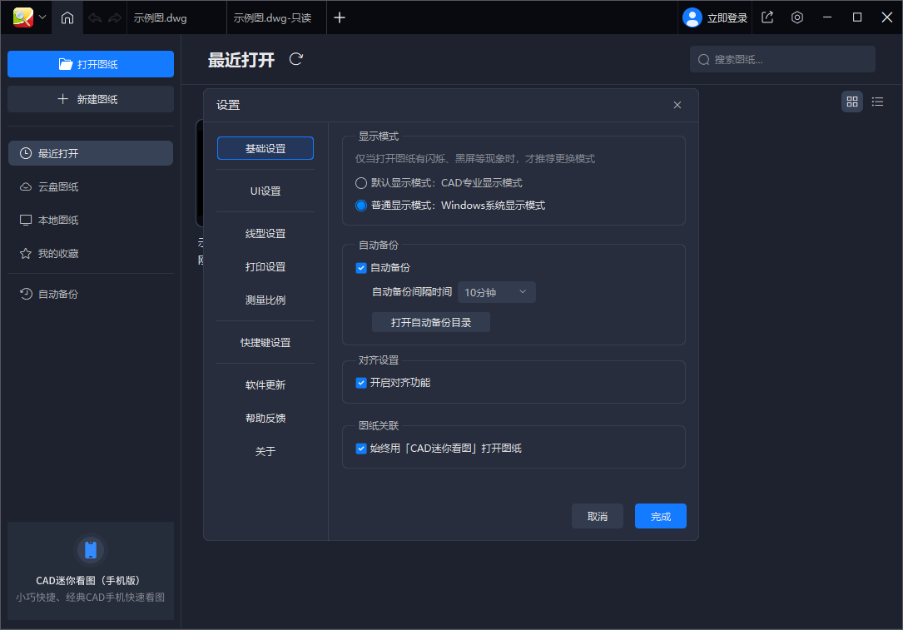
Task: Open the UI设置 settings section
Action: [265, 191]
